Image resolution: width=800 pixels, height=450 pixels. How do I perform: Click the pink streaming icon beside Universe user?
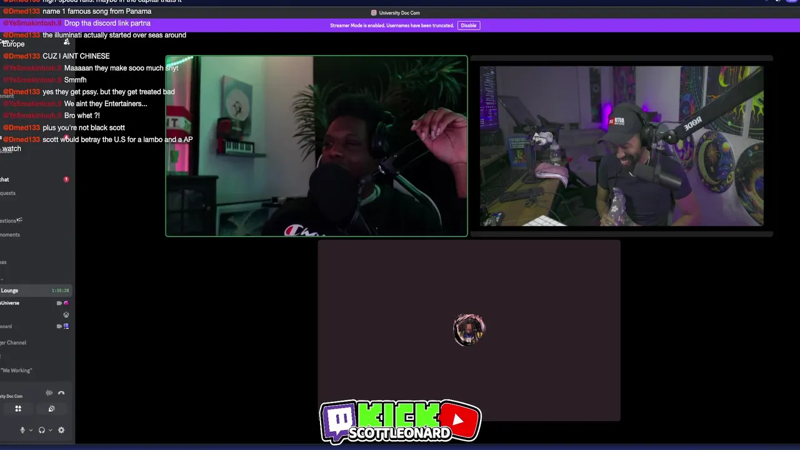[66, 303]
